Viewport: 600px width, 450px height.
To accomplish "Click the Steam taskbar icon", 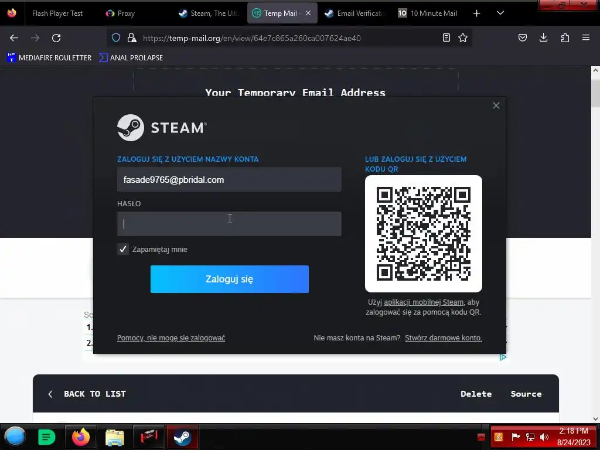I will click(x=183, y=437).
